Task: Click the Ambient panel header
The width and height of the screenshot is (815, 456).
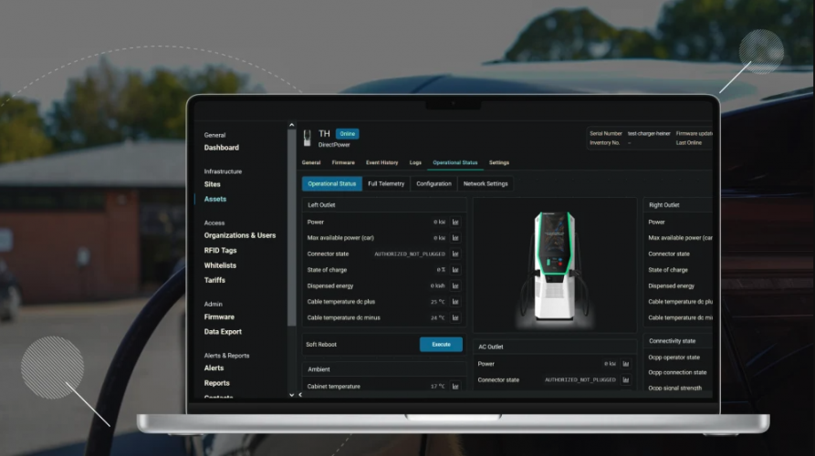Action: pyautogui.click(x=384, y=369)
